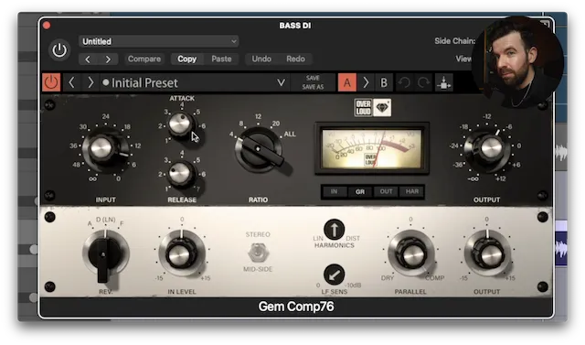585x345 pixels.
Task: Switch meter to GR mode
Action: pos(360,191)
